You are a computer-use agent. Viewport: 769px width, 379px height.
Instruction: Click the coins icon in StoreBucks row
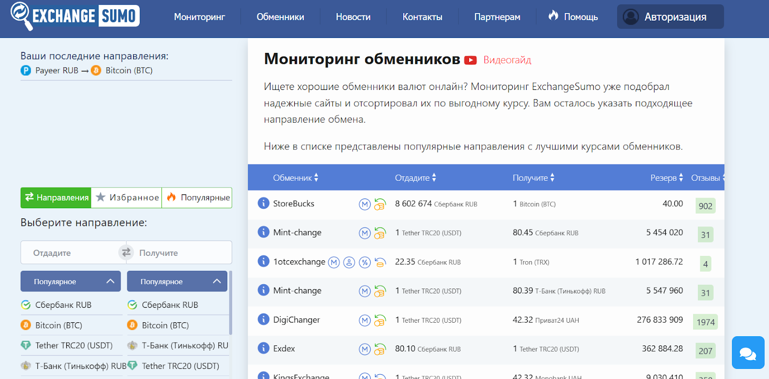click(380, 204)
